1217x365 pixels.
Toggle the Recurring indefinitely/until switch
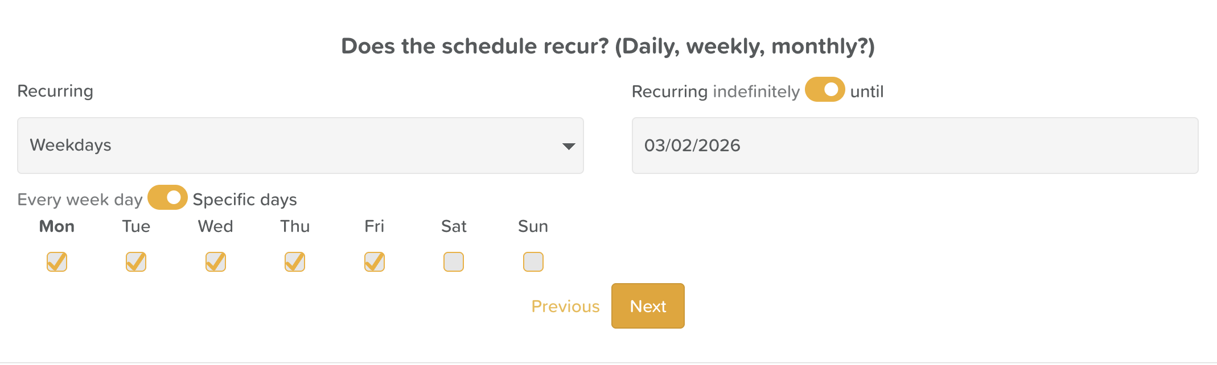(x=824, y=90)
